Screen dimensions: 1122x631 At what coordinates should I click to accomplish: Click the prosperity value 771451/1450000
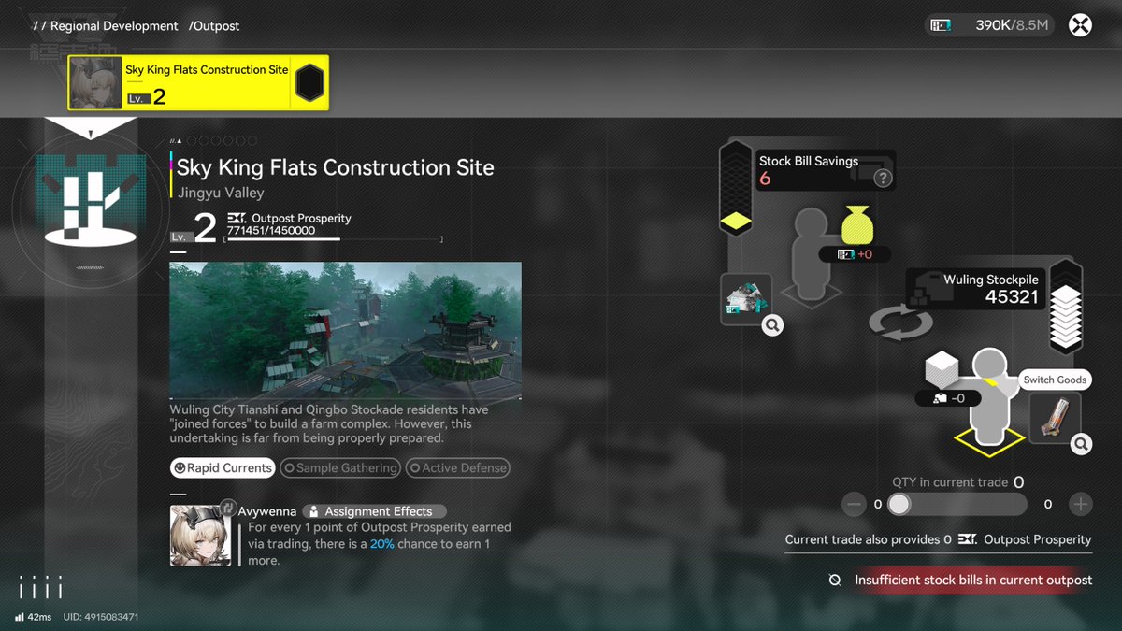pos(271,230)
